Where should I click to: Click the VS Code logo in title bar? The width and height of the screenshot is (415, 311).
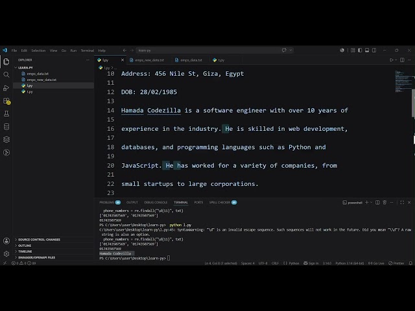click(5, 51)
